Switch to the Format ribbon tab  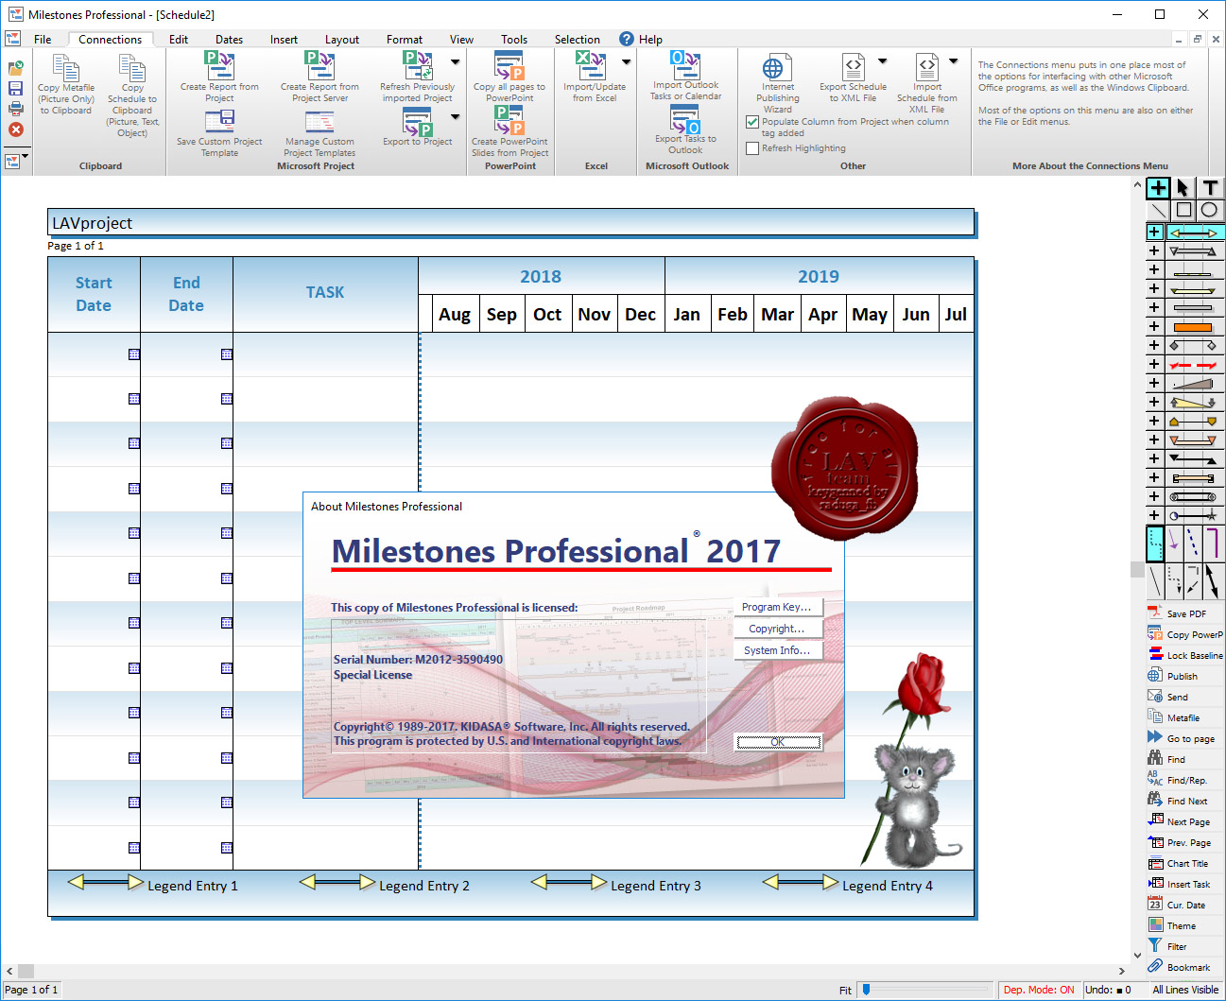point(405,40)
